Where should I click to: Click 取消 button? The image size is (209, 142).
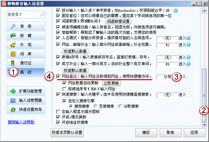point(170,133)
